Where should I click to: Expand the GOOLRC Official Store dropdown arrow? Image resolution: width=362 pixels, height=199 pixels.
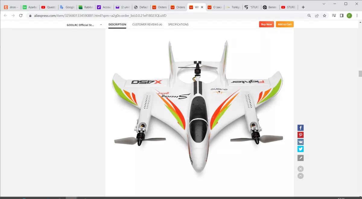pos(101,25)
